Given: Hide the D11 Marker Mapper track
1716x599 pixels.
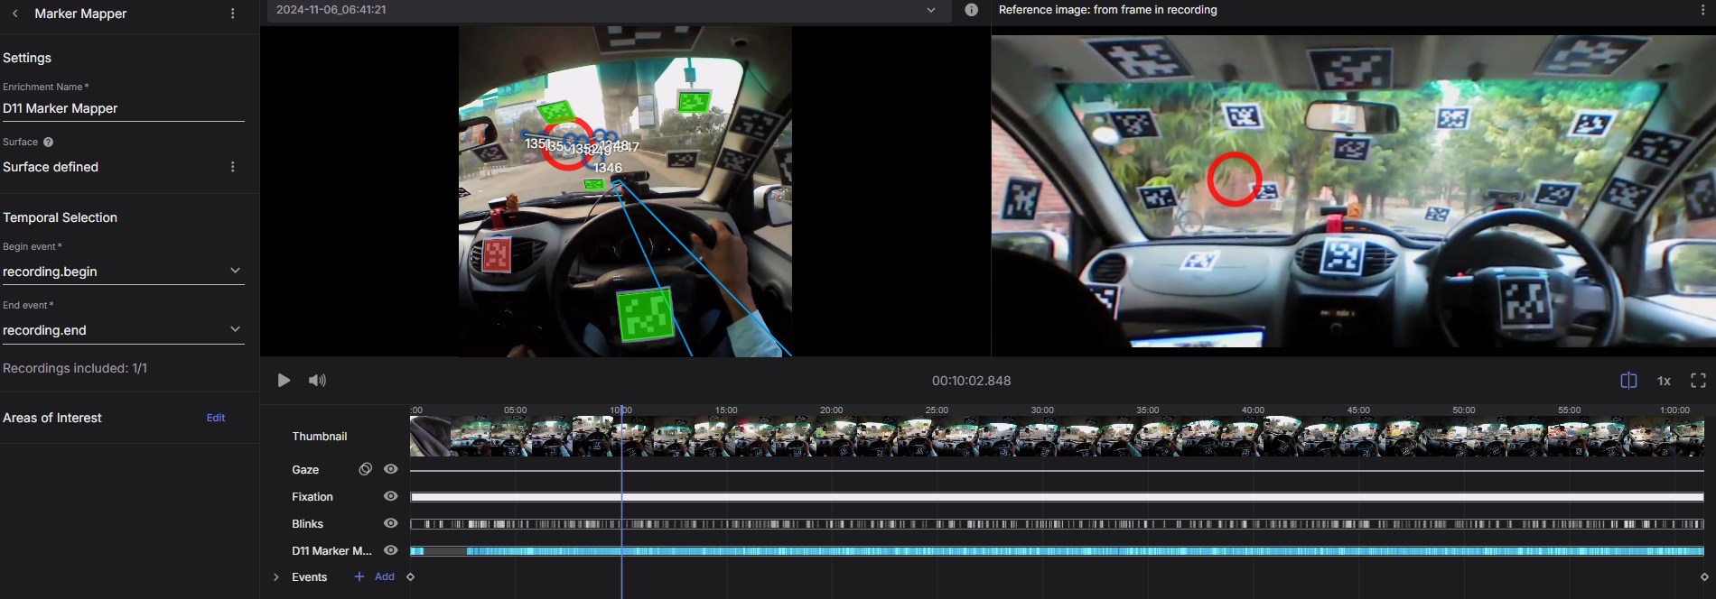Looking at the screenshot, I should point(391,550).
